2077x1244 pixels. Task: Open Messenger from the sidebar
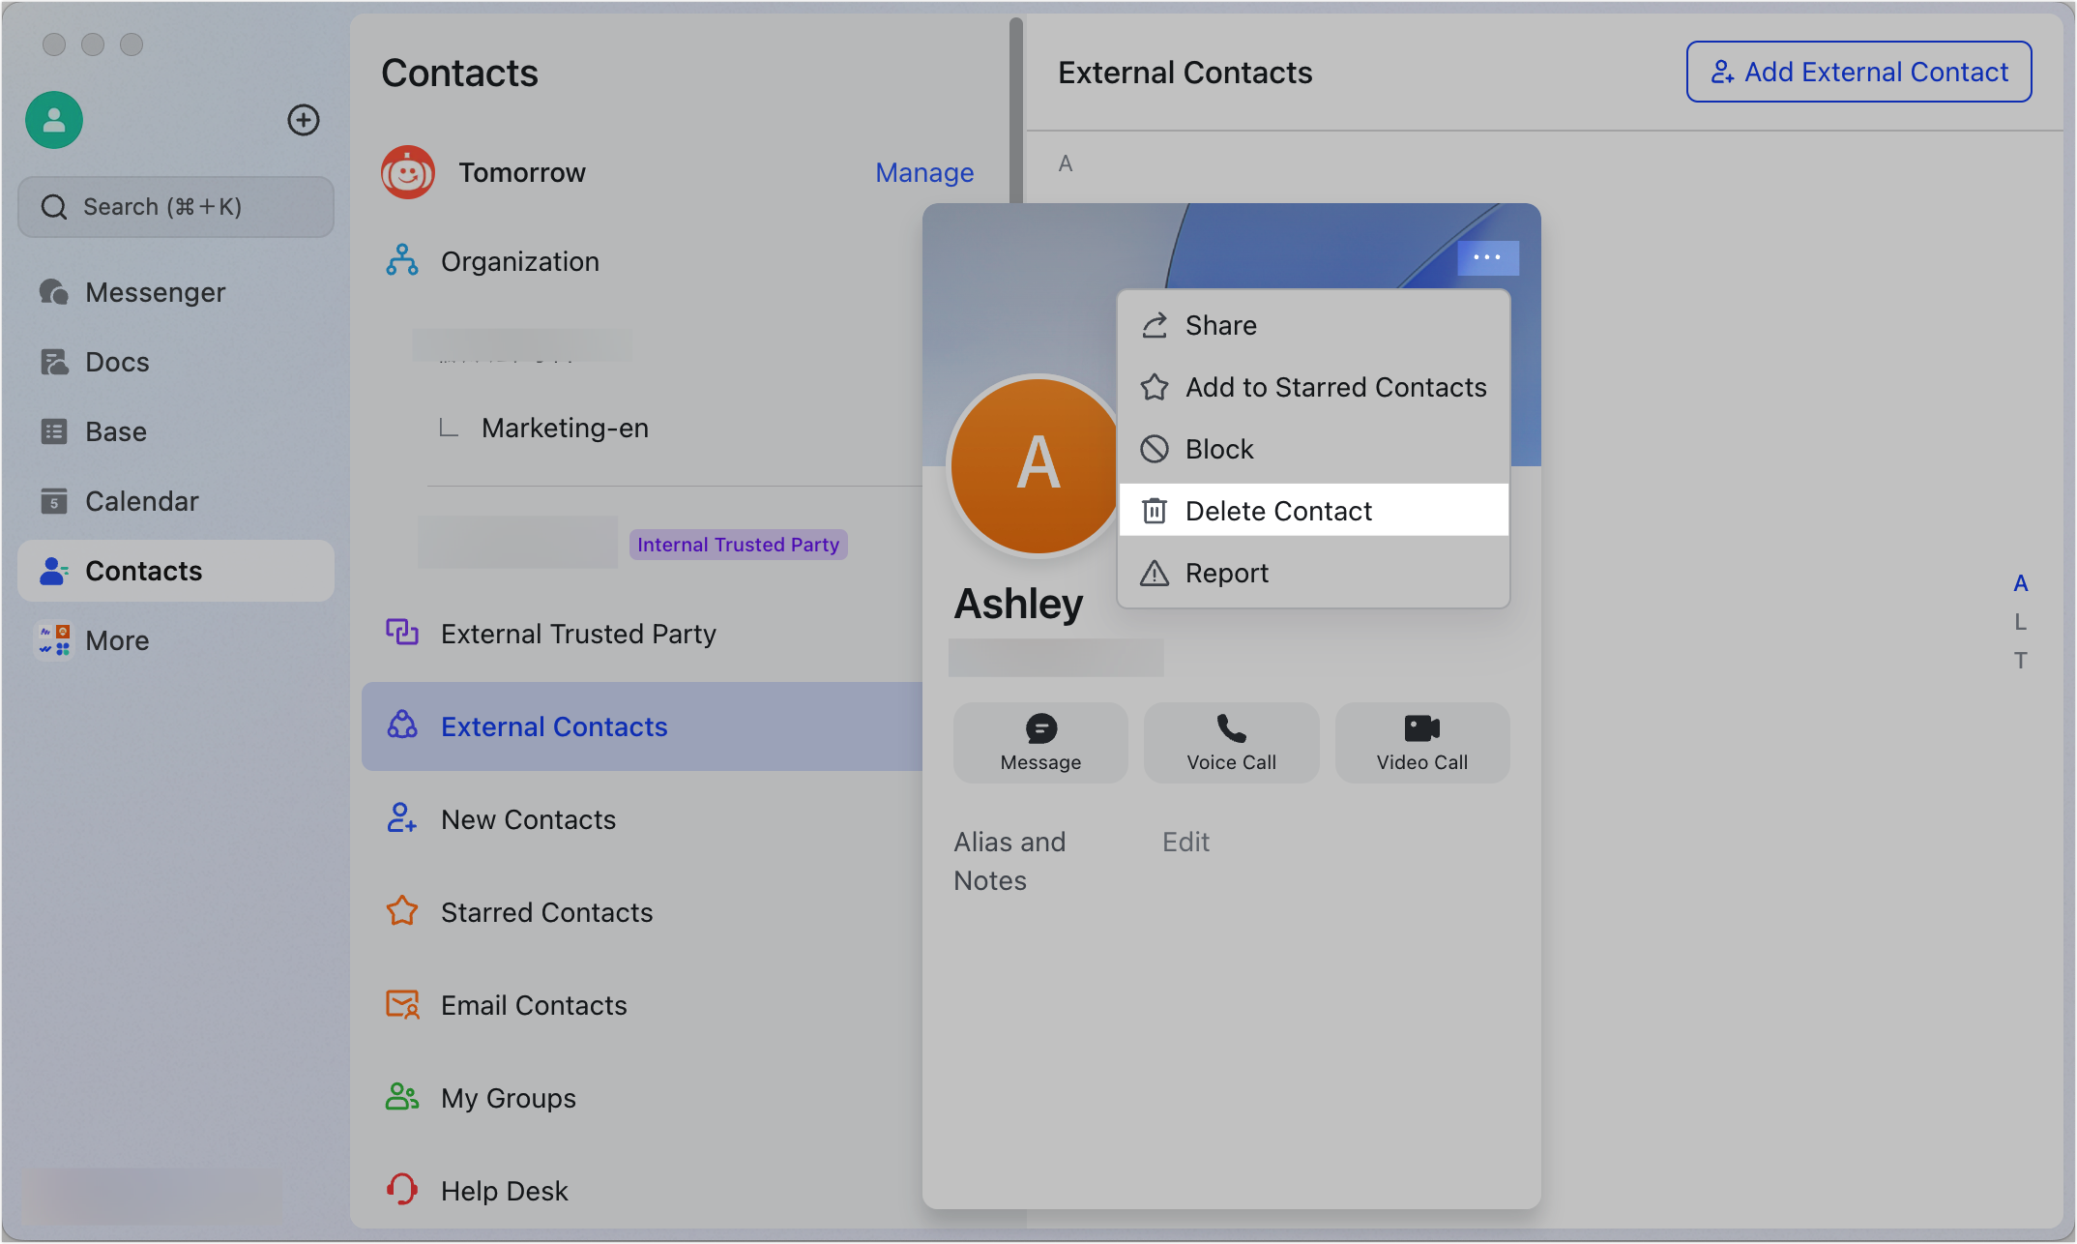pos(155,292)
